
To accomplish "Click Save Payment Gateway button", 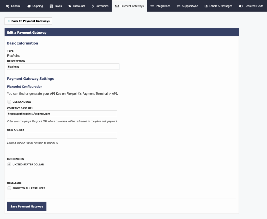I will [27, 207].
